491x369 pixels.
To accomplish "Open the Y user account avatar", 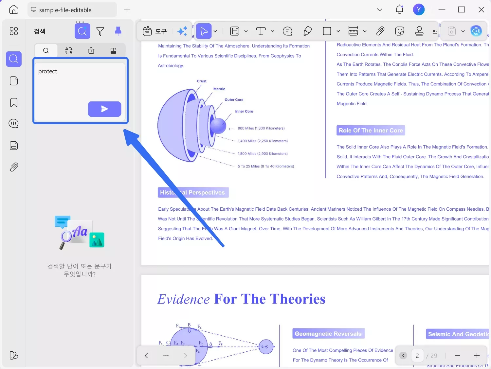I will point(419,10).
